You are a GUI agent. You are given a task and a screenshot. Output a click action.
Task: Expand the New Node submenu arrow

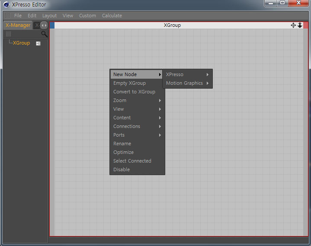[160, 74]
